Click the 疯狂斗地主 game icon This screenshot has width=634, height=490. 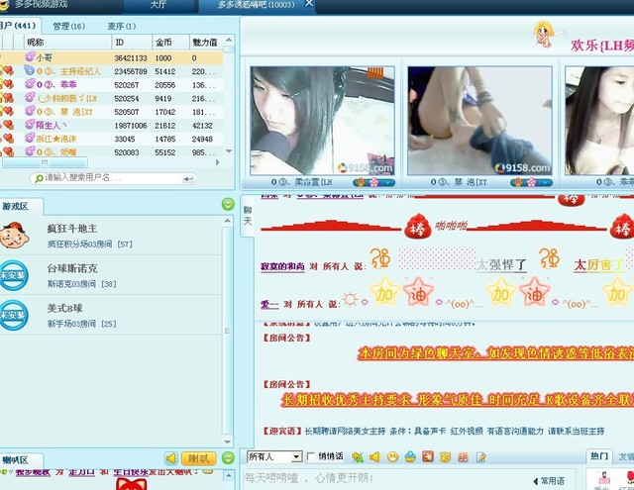pos(13,236)
